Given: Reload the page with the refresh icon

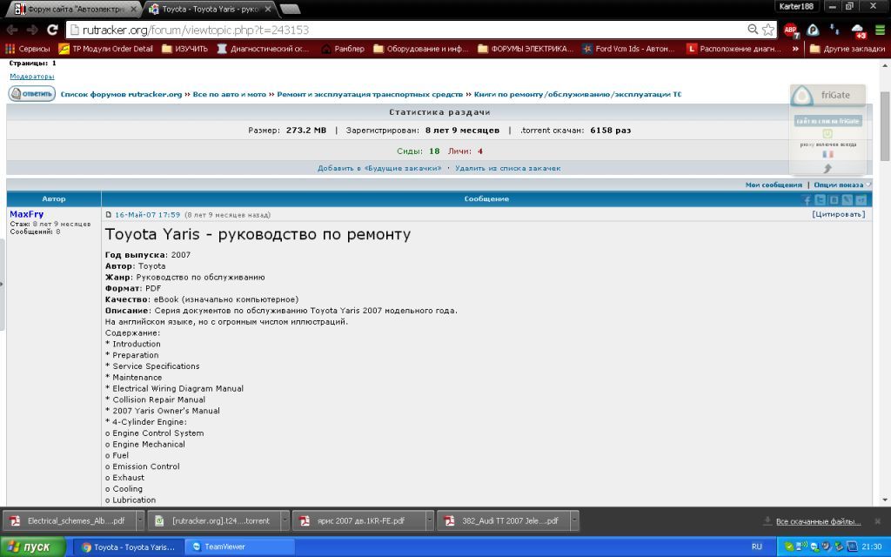Looking at the screenshot, I should pyautogui.click(x=52, y=30).
